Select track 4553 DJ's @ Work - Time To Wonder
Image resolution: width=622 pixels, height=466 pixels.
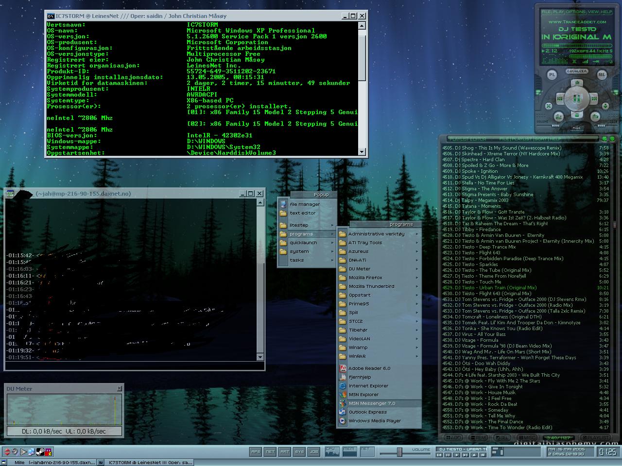click(525, 427)
